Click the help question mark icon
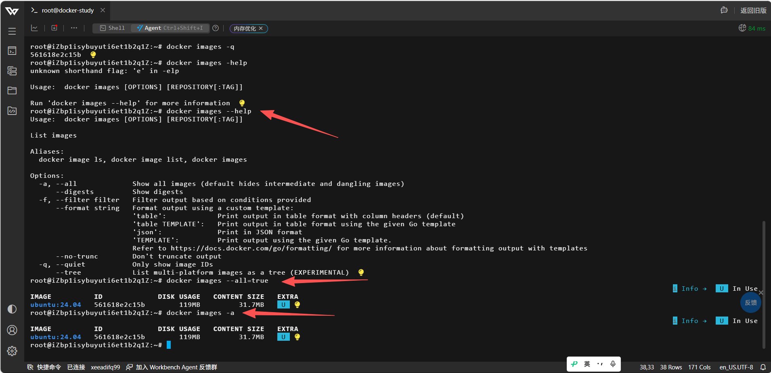This screenshot has height=373, width=771. coord(216,28)
